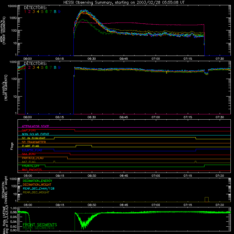
Task: Click the DECIMATION_ENERGY legend entry
Action: 37,181
